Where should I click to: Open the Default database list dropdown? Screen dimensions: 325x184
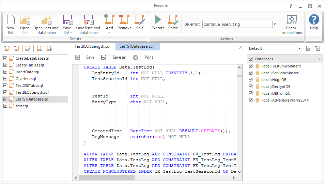click(x=299, y=48)
